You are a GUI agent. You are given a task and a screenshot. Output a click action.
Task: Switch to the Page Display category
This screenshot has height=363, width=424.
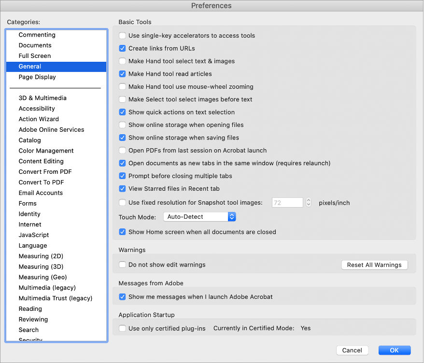point(37,77)
